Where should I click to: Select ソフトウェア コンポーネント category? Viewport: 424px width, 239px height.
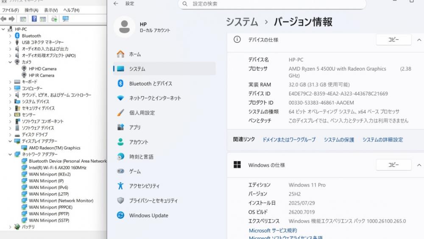(42, 121)
